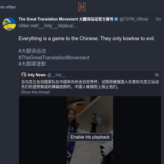Click the quoted tweet Chinese text body
164x164 pixels.
pos(90,84)
